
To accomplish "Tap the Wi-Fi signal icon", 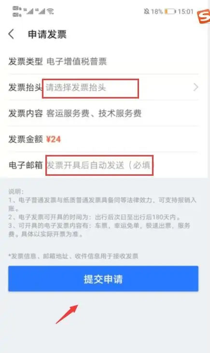I will coord(50,11).
